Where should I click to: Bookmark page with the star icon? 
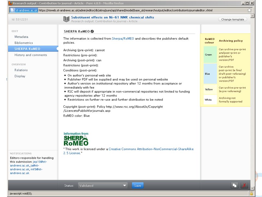point(249,10)
